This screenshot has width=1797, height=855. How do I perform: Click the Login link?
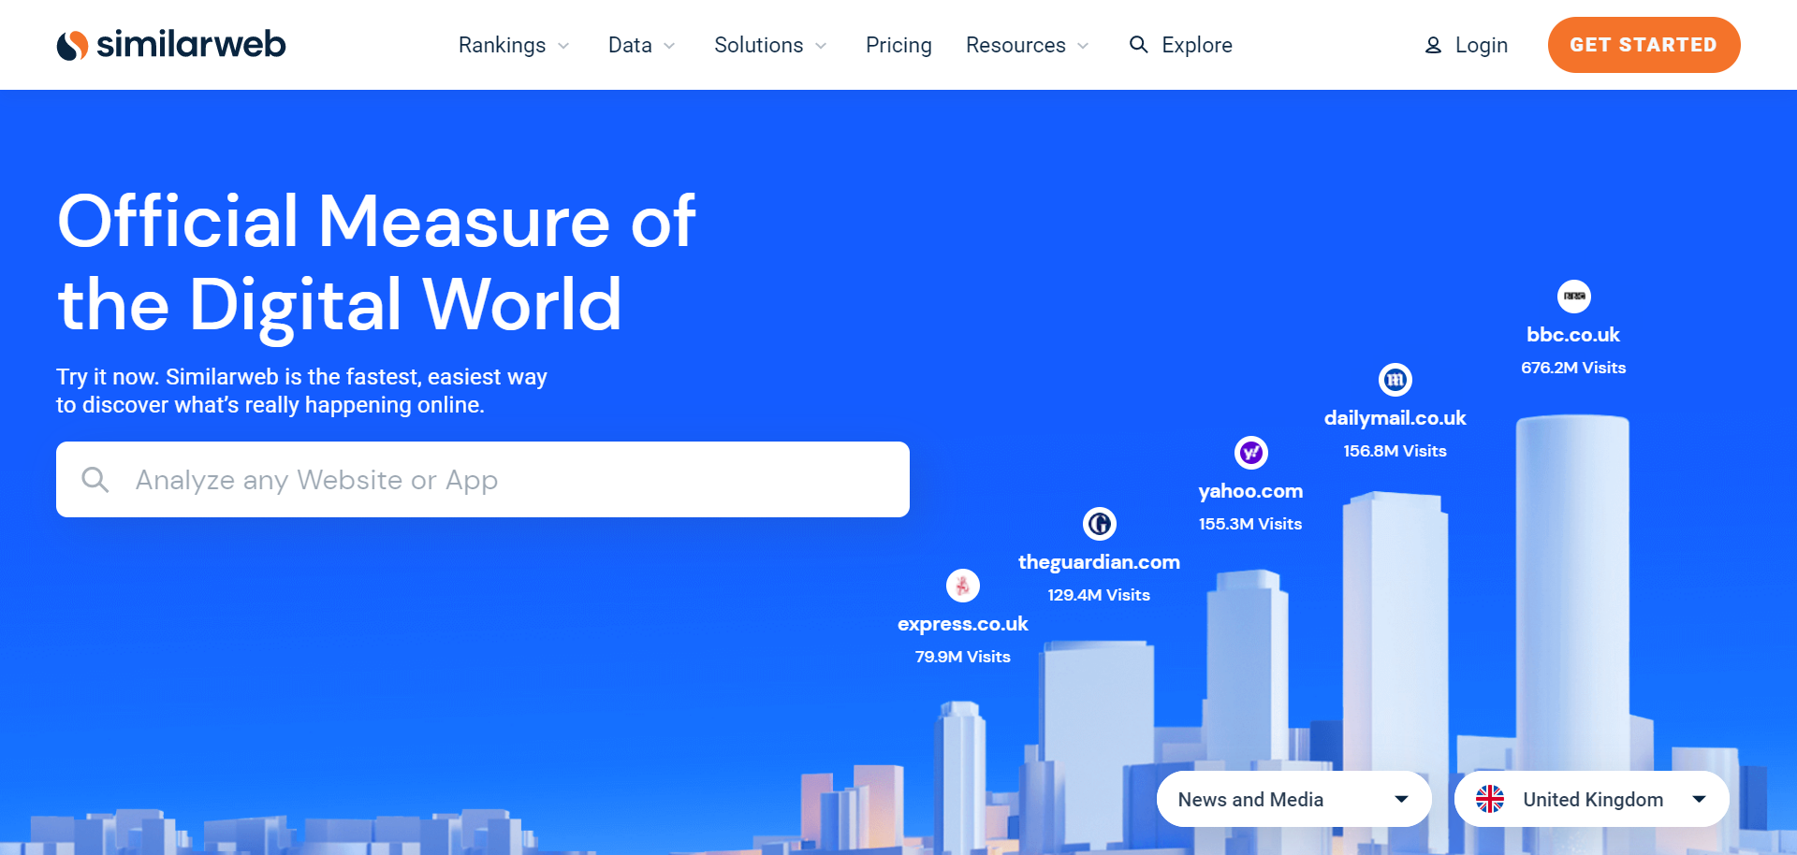1467,45
